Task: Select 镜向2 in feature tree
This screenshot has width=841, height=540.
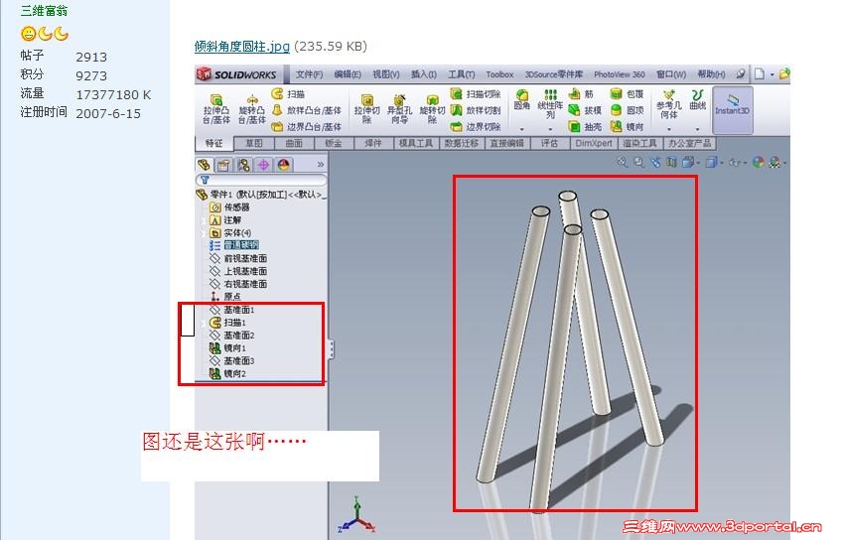Action: 227,374
